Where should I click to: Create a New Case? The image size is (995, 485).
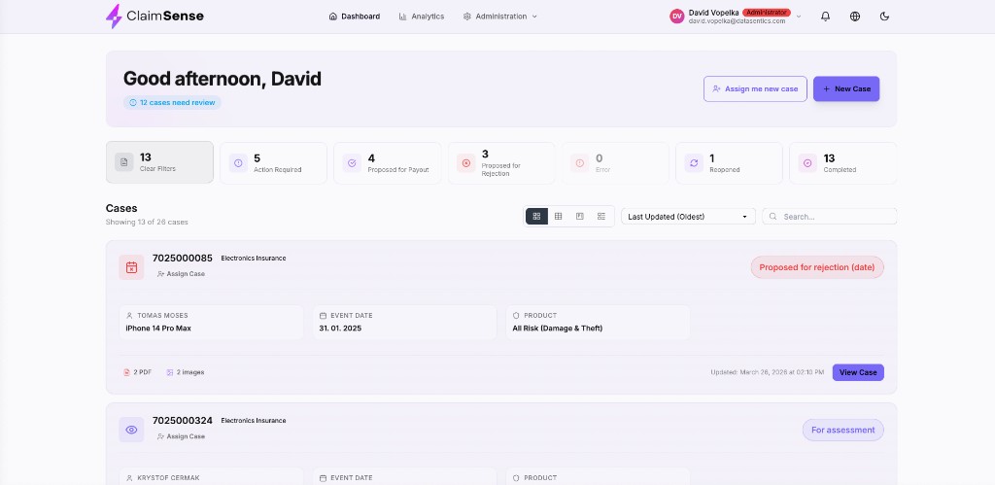coord(846,88)
